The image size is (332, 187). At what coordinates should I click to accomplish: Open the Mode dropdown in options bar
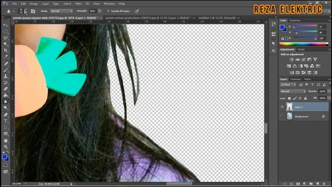click(61, 11)
